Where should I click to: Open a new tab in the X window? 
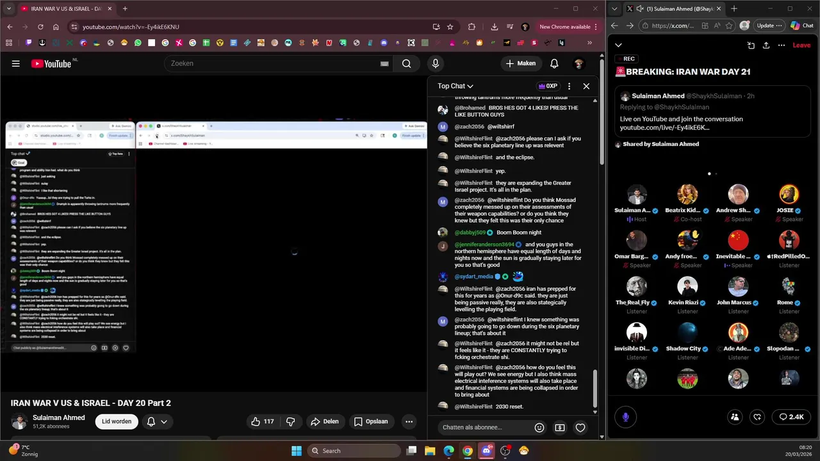[x=734, y=9]
